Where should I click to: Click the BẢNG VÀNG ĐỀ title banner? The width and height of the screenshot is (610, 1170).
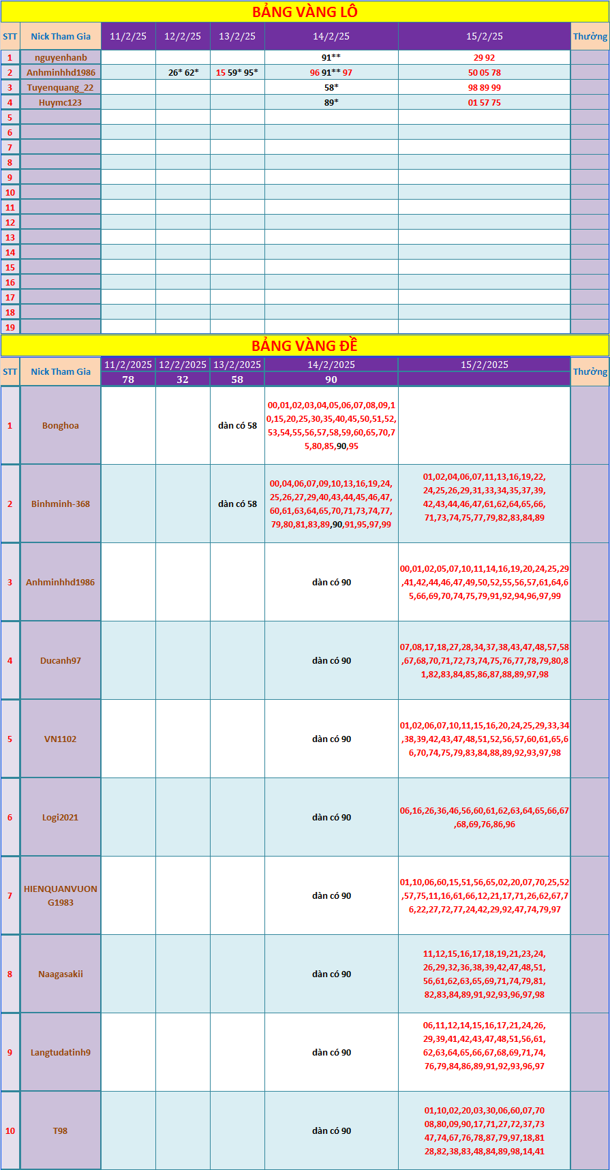(x=305, y=345)
